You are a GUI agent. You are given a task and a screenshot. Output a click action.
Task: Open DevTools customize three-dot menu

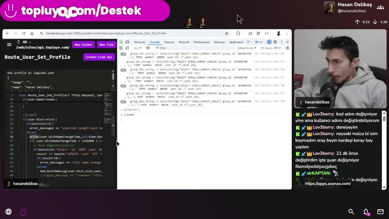point(281,42)
